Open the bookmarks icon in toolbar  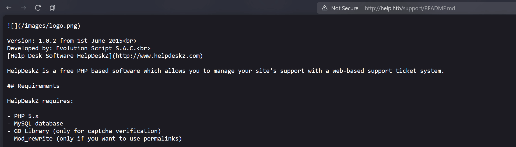52,8
